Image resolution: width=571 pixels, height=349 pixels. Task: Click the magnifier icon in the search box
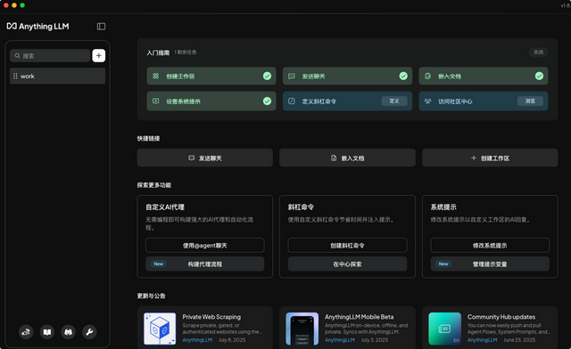[x=17, y=55]
